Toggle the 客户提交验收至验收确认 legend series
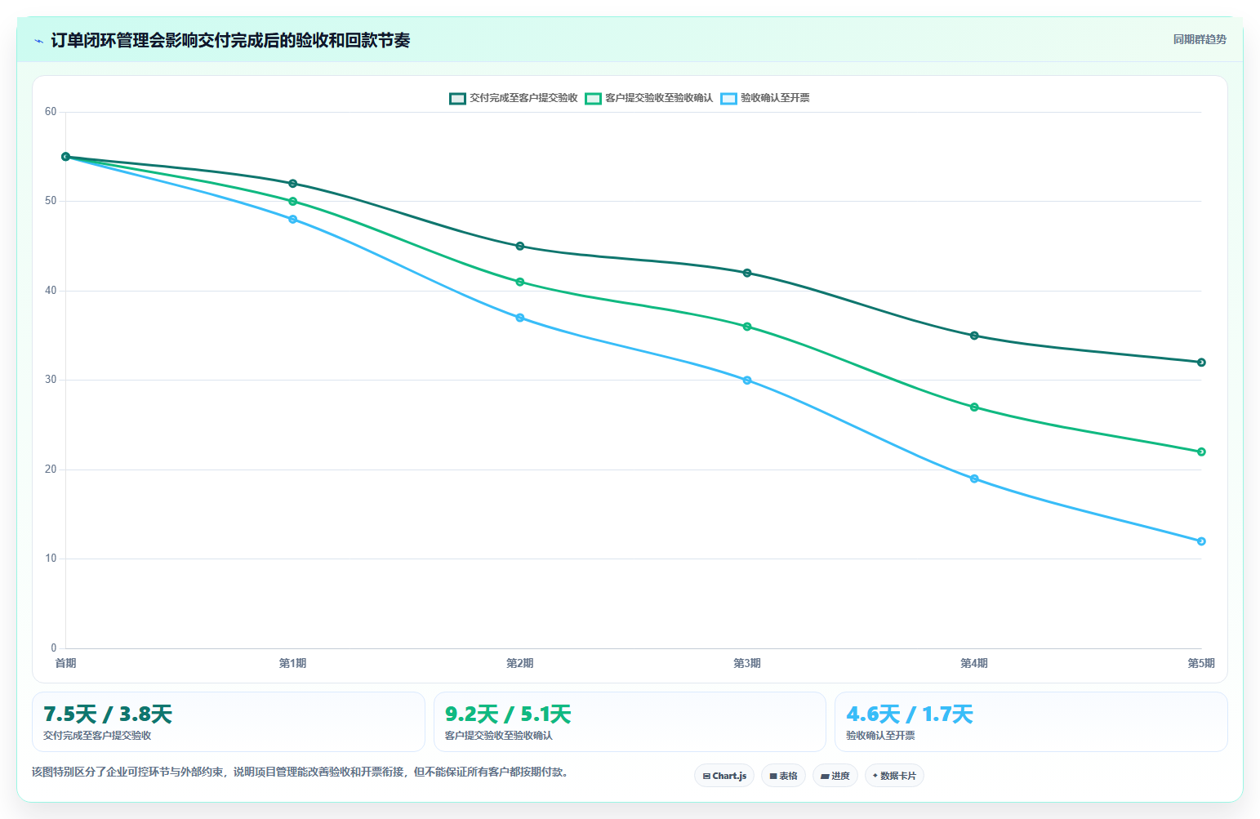Screen dimensions: 1260x819 (x=649, y=98)
